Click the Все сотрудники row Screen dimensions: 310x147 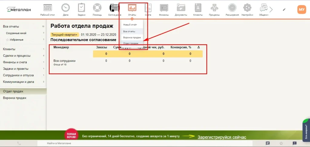click(128, 62)
